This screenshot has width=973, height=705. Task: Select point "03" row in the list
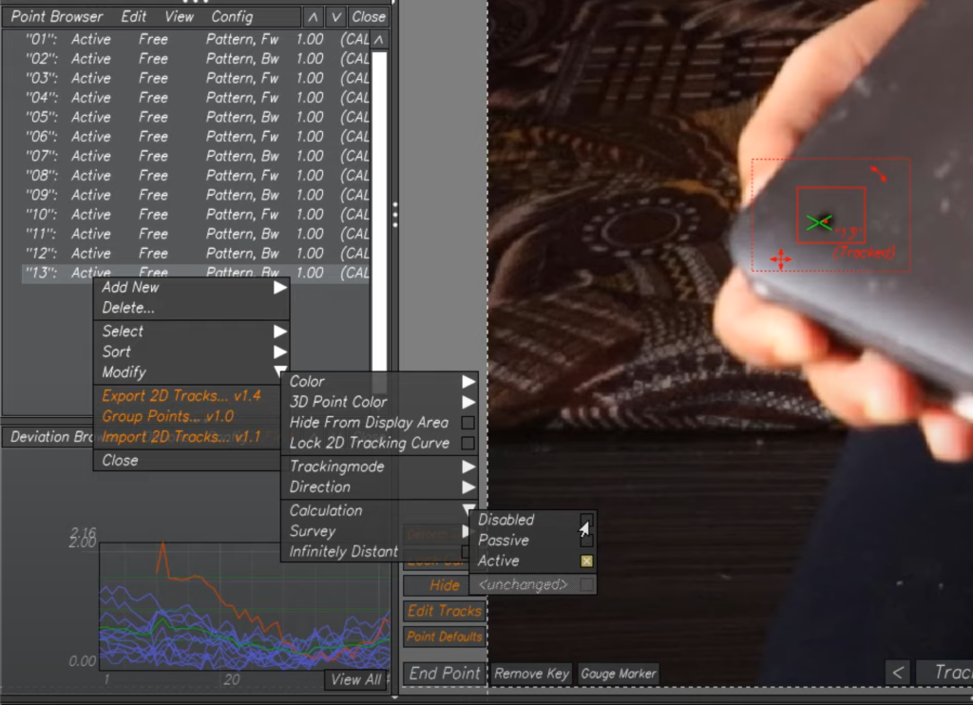point(196,78)
